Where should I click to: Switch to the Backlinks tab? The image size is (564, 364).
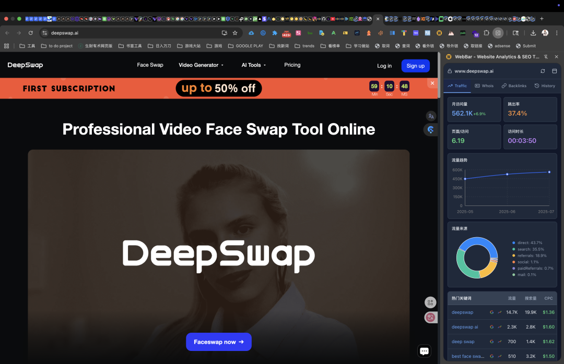point(514,86)
